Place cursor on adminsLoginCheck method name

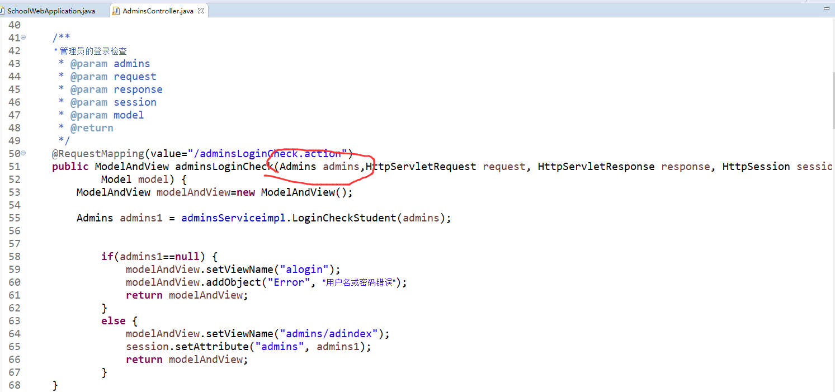225,167
